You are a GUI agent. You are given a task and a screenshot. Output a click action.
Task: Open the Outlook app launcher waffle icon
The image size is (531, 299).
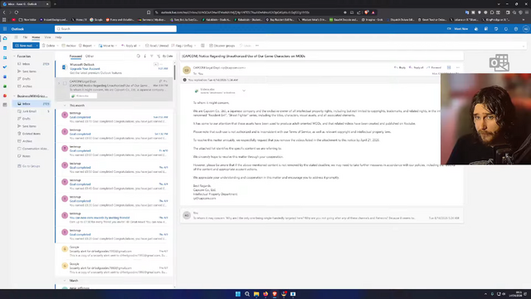(5, 29)
